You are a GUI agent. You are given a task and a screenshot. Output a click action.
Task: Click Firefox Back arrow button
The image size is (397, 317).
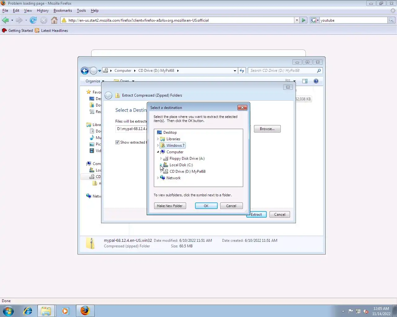(x=5, y=20)
